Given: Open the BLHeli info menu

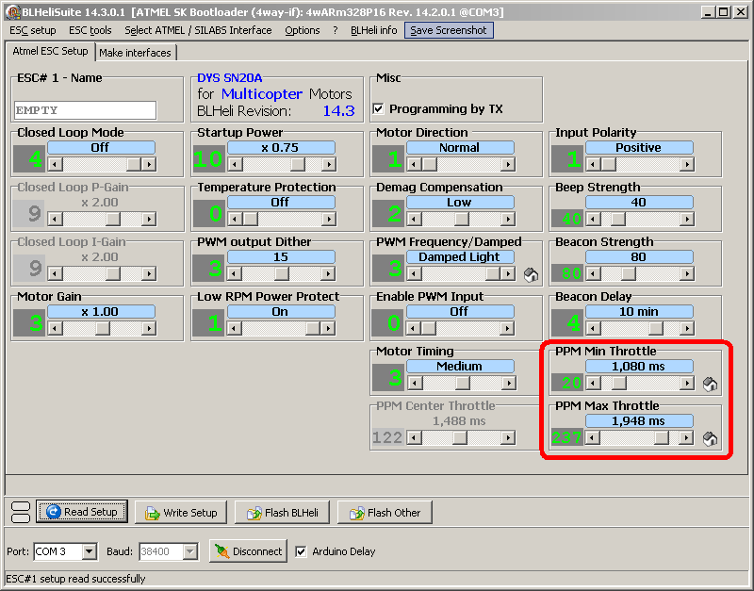Looking at the screenshot, I should click(373, 30).
